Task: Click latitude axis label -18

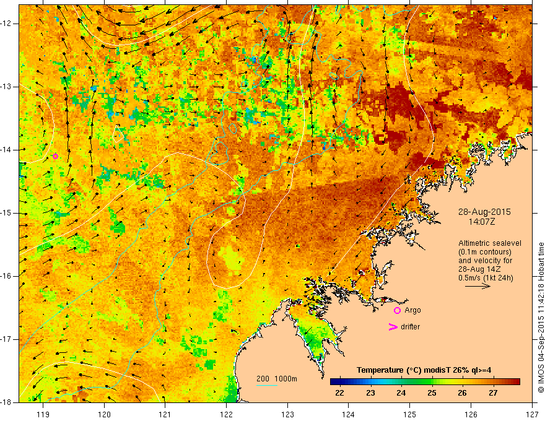Action: tap(6, 402)
